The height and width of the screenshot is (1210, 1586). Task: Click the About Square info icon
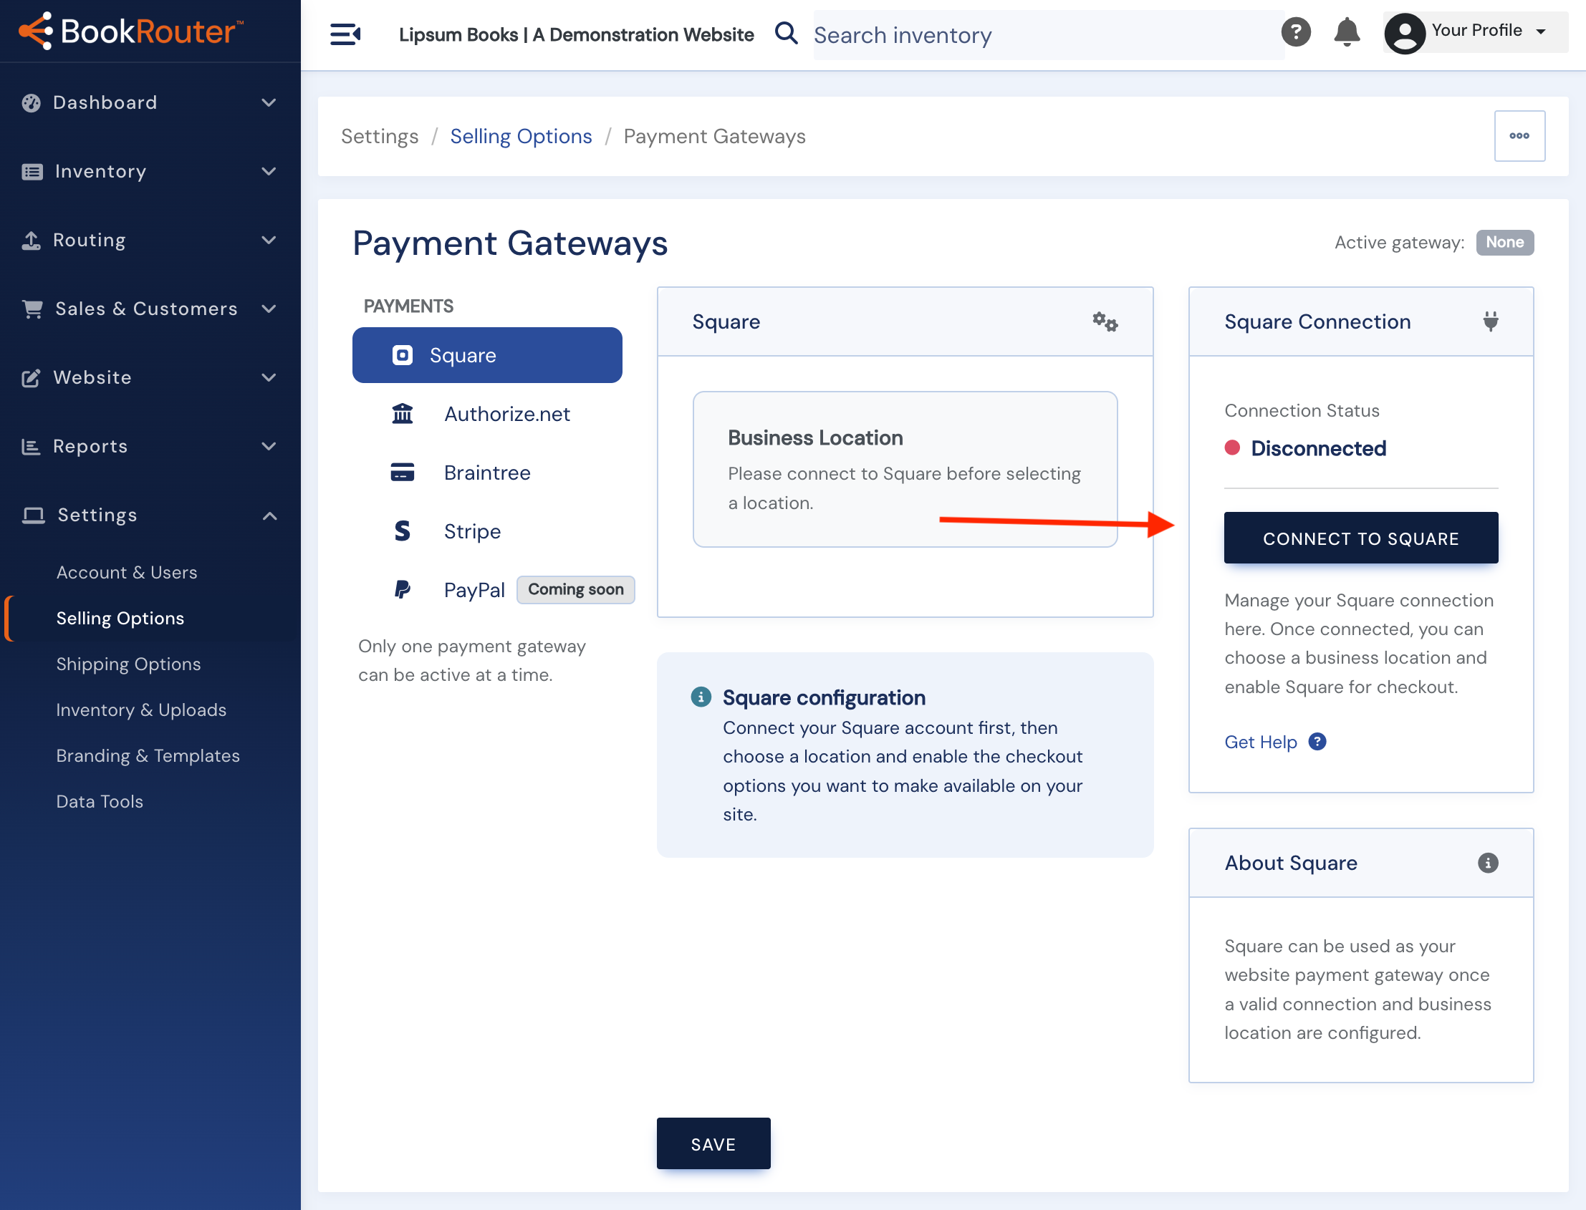[x=1487, y=862]
